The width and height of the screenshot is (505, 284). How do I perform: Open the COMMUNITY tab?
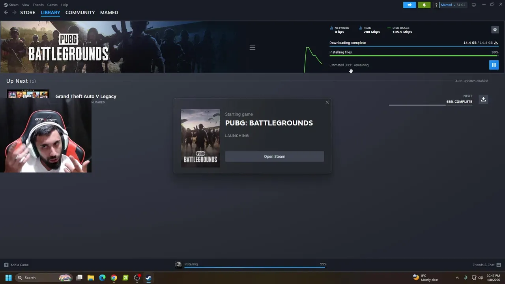tap(80, 13)
